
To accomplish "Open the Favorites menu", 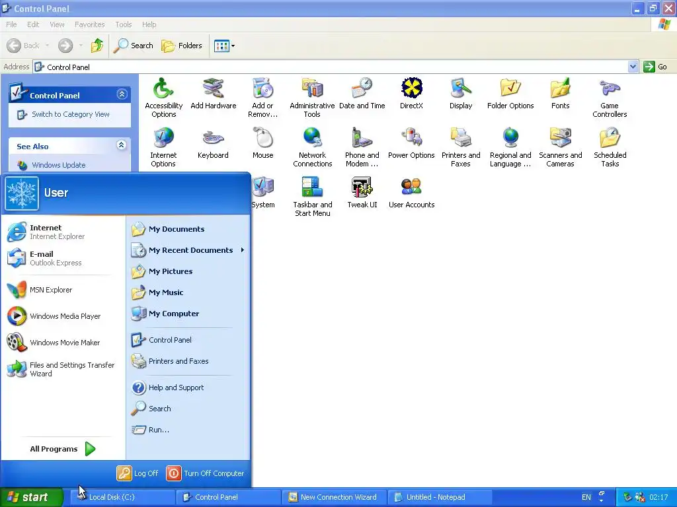I will tap(89, 24).
